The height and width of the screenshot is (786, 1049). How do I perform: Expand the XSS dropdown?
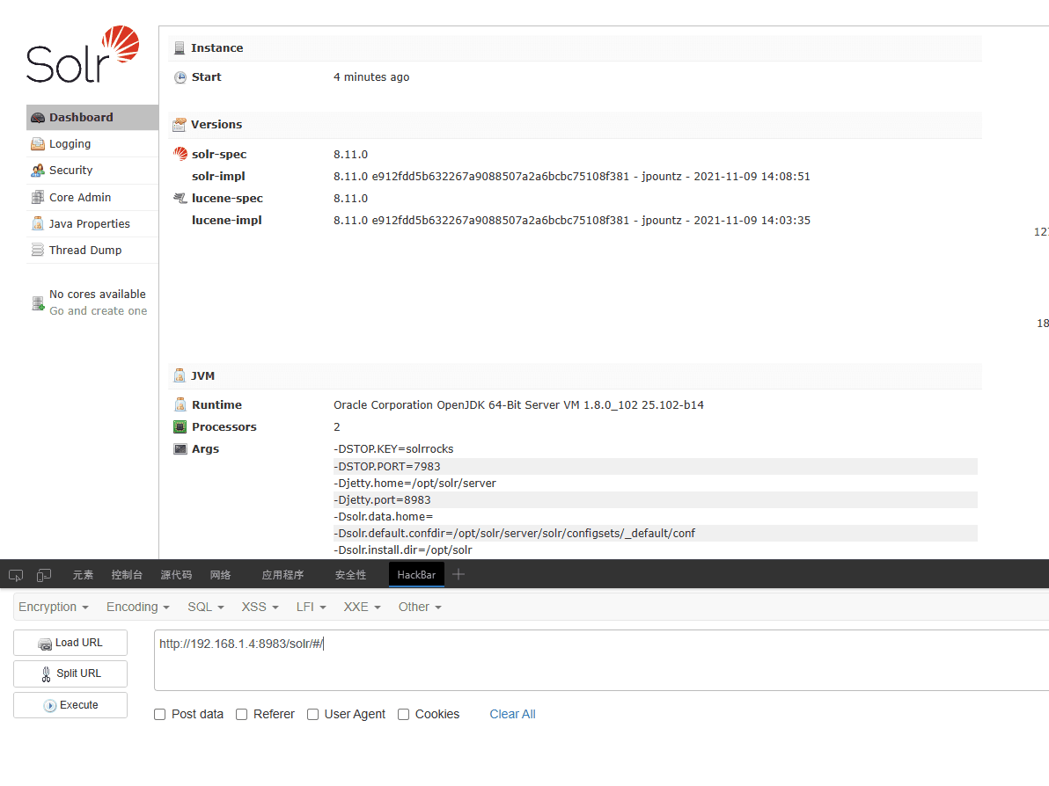coord(260,607)
